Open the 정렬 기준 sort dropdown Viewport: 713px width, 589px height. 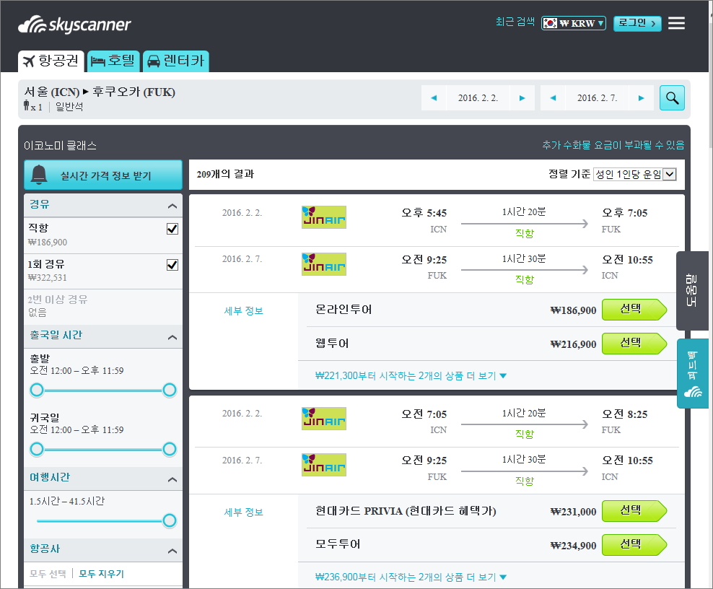(x=634, y=174)
